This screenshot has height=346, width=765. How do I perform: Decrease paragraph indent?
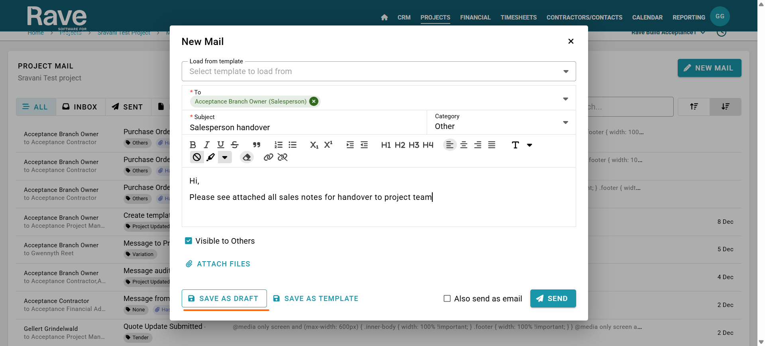pos(364,145)
